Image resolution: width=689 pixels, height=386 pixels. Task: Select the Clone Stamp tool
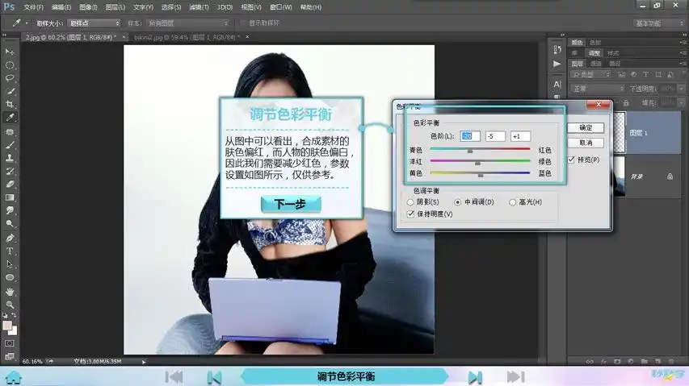coord(10,158)
